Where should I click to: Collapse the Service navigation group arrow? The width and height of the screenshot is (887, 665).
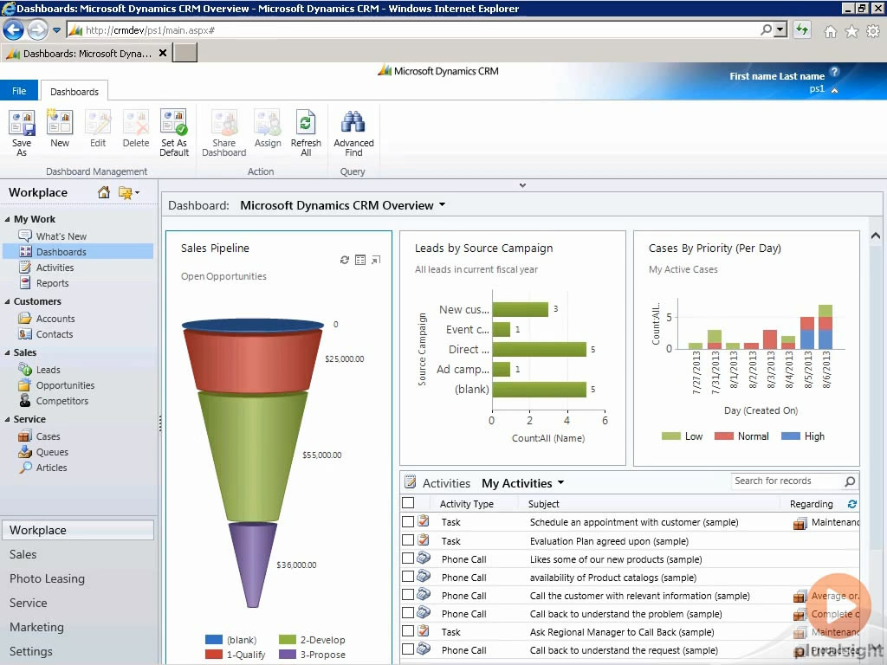(x=7, y=420)
